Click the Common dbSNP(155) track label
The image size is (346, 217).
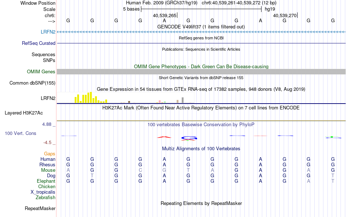coord(32,83)
